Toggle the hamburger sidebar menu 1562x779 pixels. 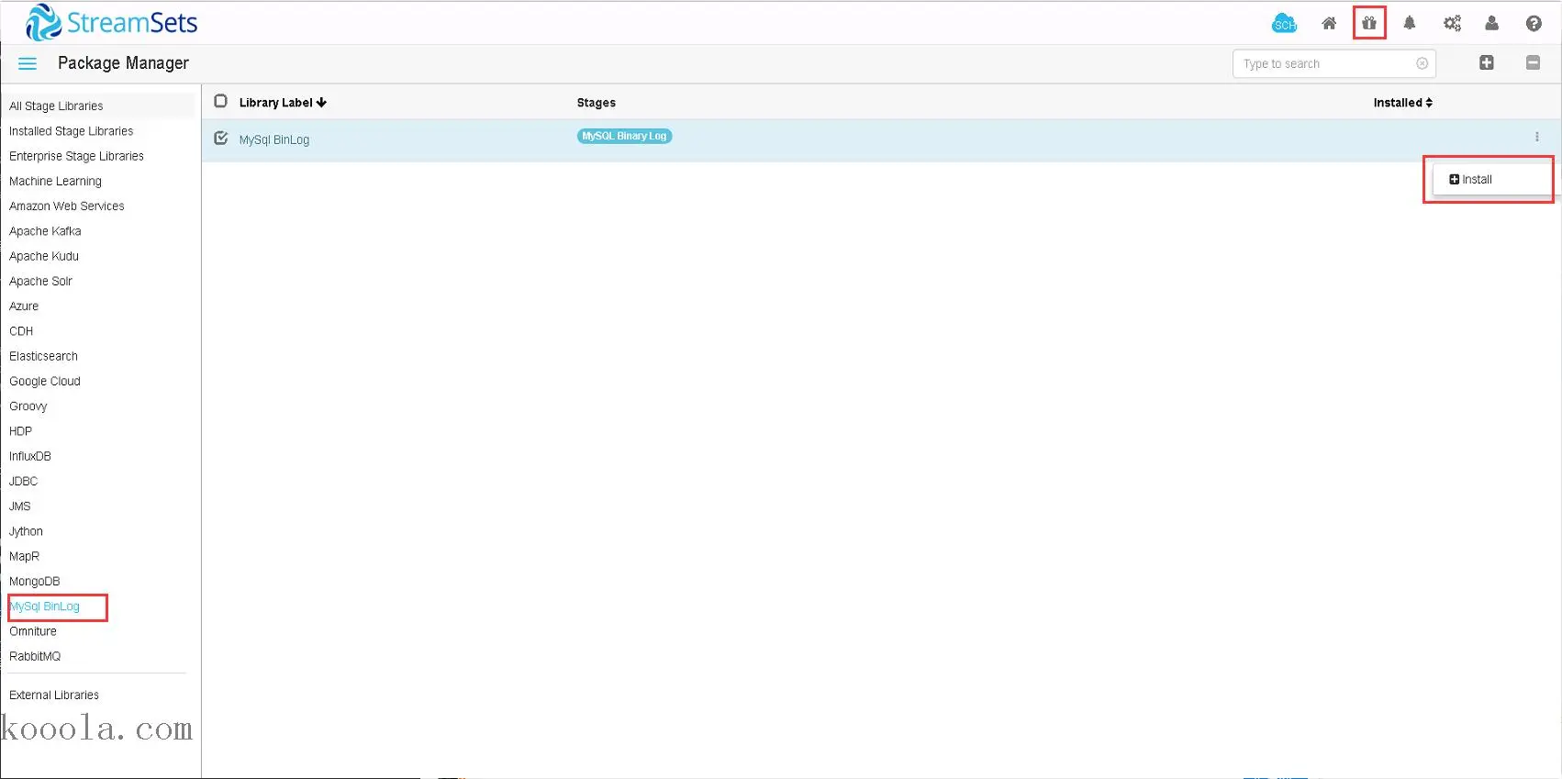pos(28,63)
